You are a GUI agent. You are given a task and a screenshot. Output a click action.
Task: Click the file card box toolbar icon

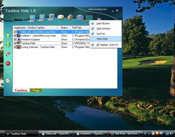click(x=70, y=17)
